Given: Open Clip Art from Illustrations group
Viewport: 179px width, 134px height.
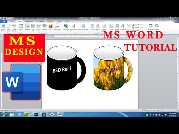Looking at the screenshot, I should [x=33, y=28].
